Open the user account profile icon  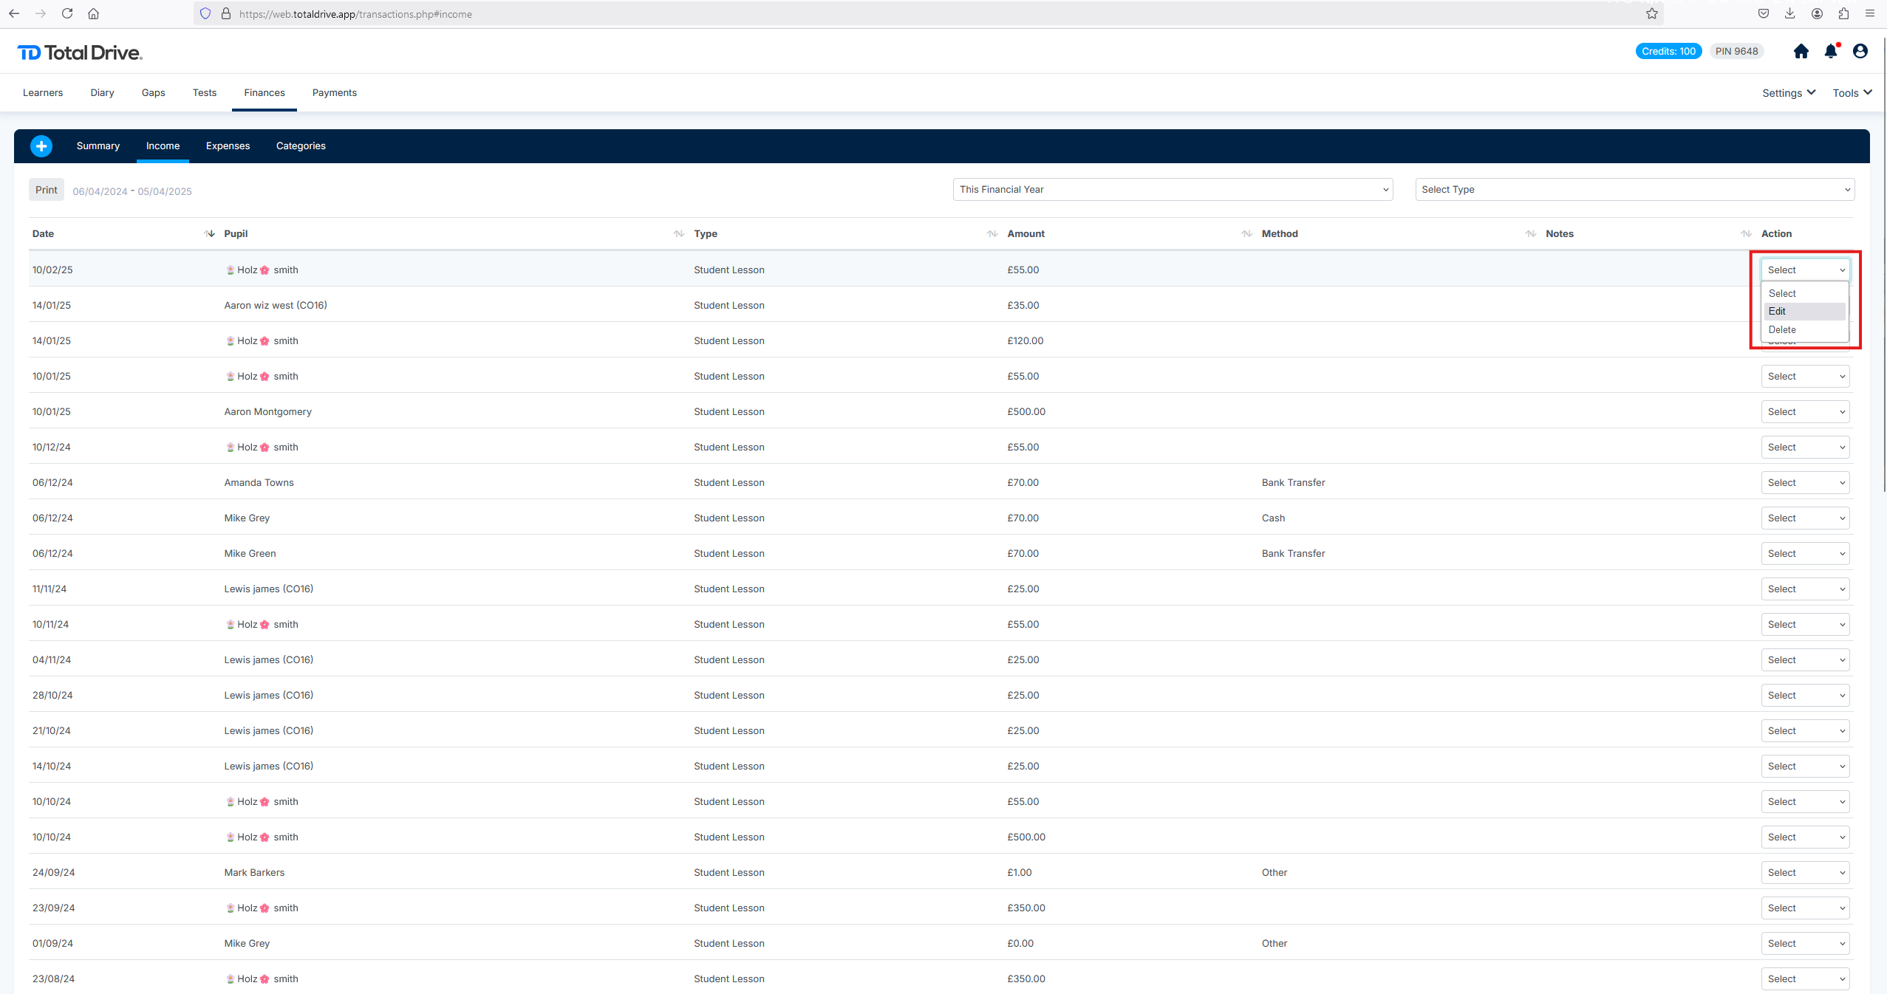(1860, 51)
